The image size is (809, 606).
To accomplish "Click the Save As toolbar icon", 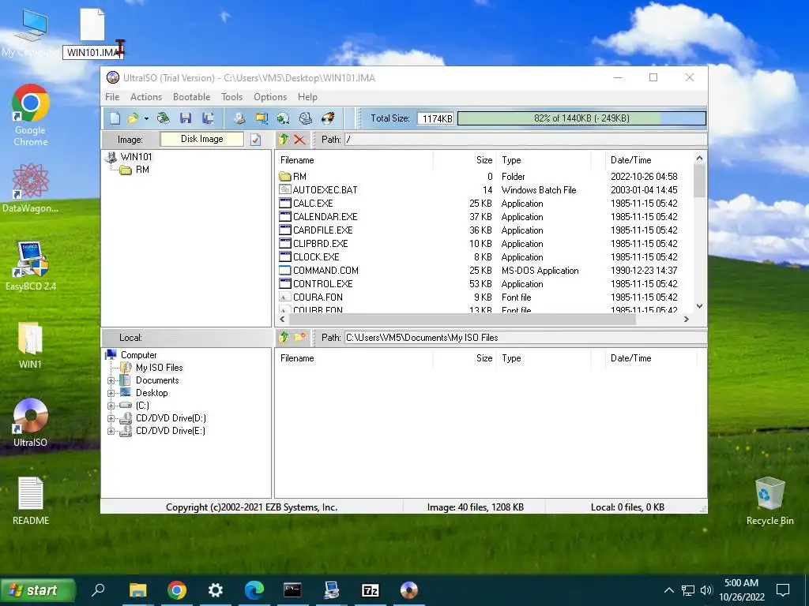I will coord(209,118).
